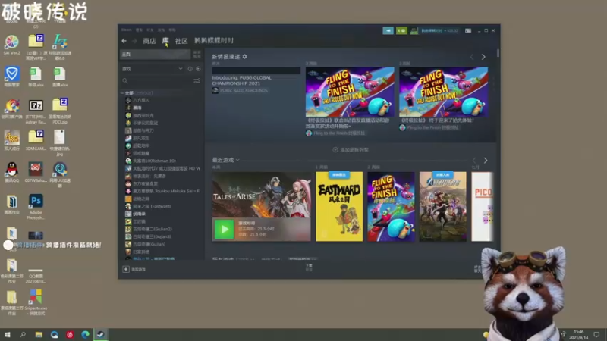Toggle the ready-to-play filter icon

click(198, 69)
